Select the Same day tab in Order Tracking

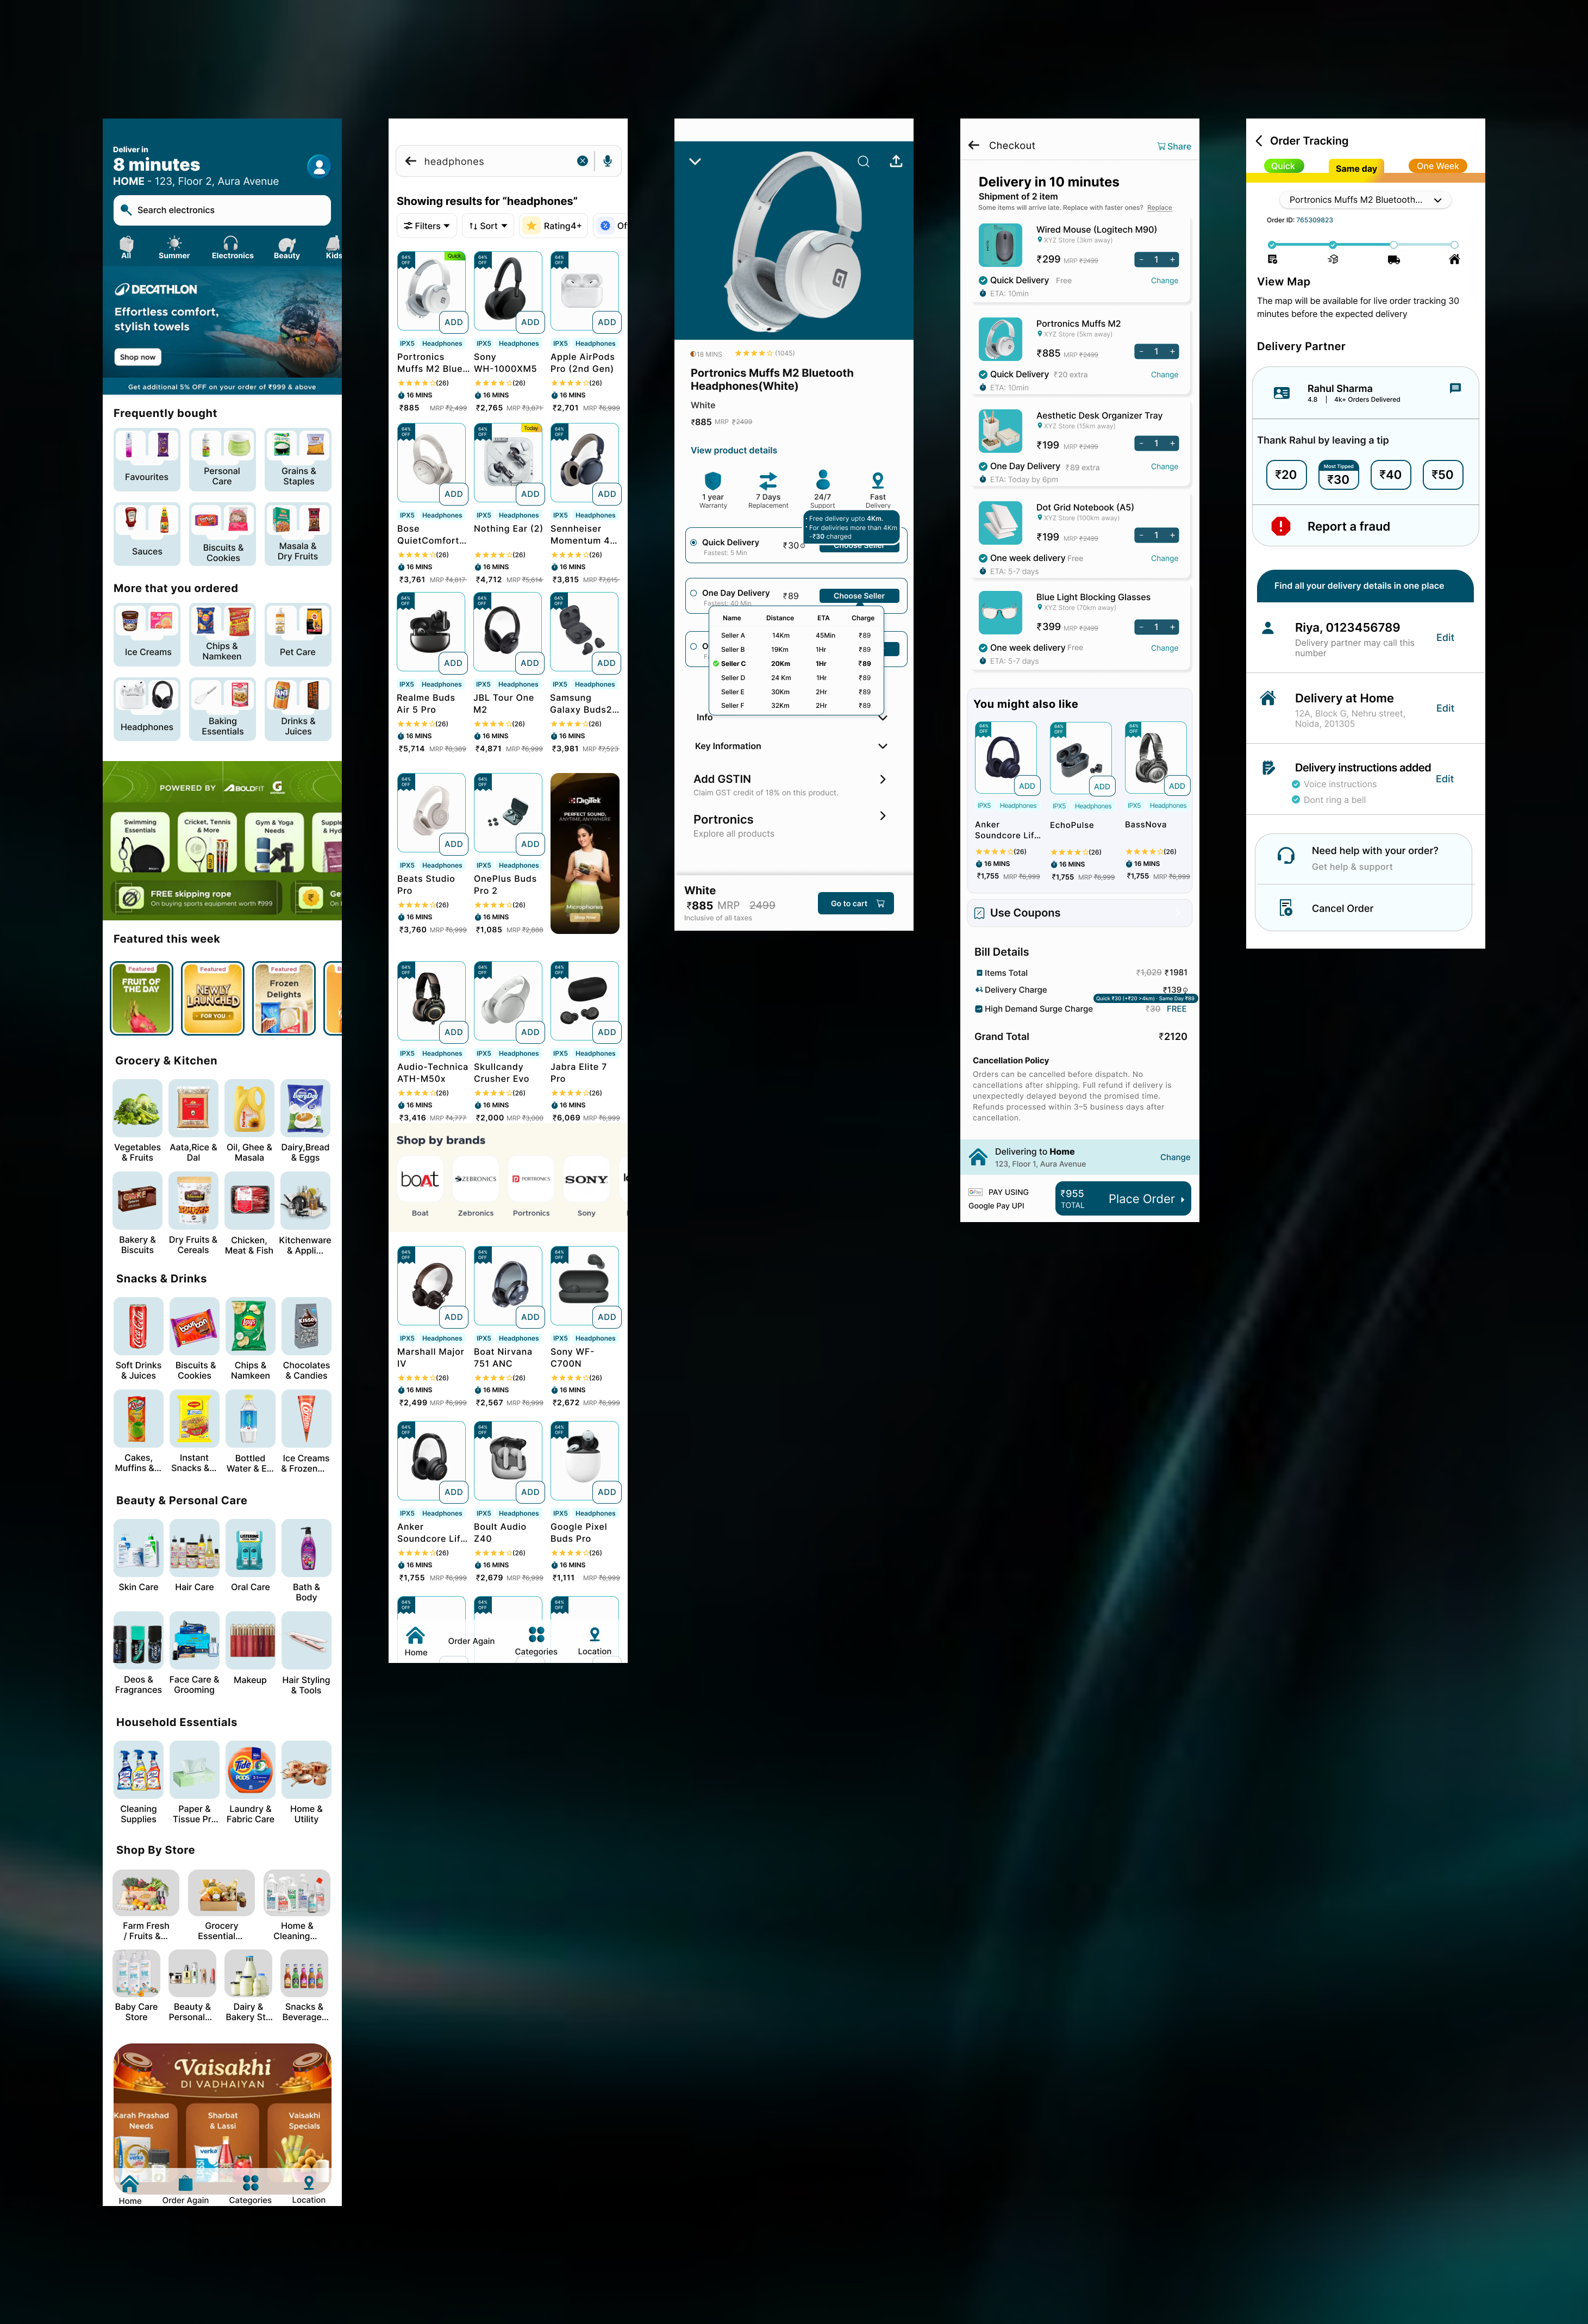[x=1355, y=167]
